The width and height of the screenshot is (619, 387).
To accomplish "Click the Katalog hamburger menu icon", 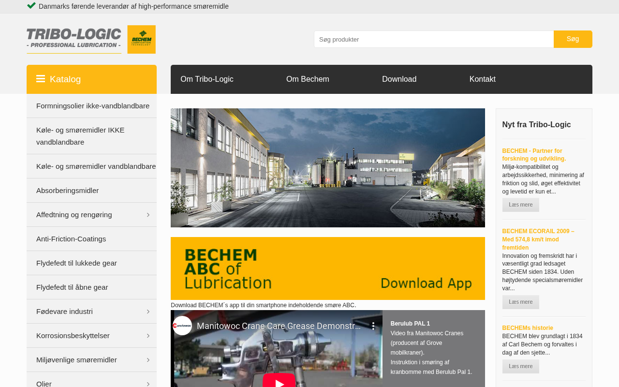I will coord(41,79).
